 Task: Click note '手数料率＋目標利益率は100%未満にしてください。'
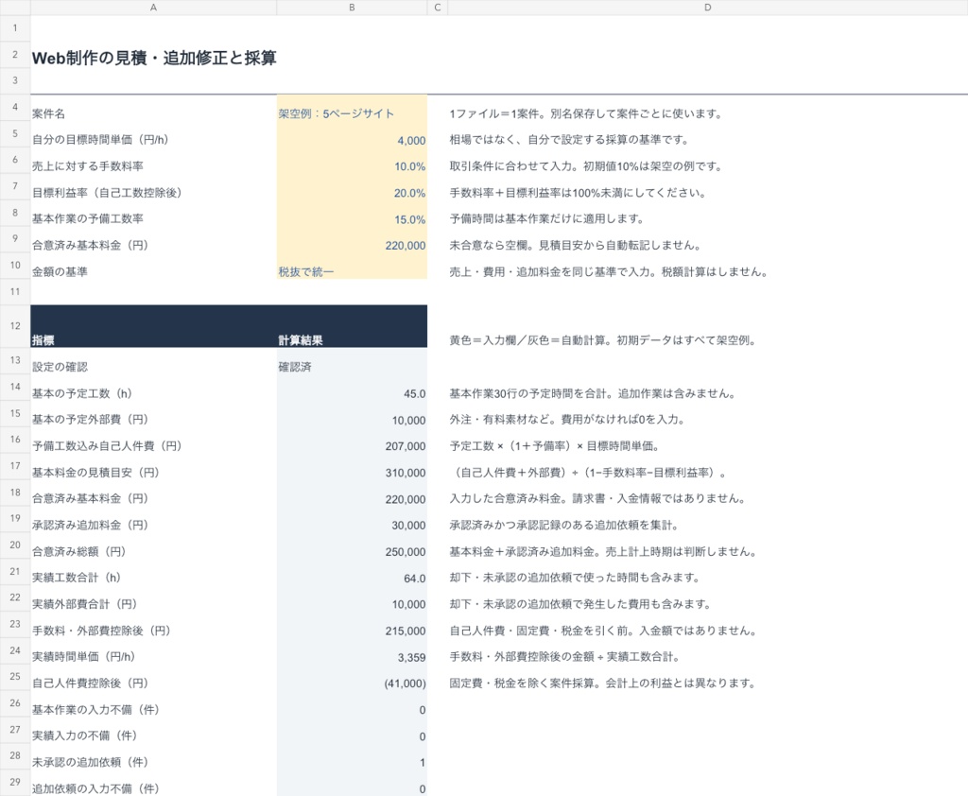[x=578, y=193]
